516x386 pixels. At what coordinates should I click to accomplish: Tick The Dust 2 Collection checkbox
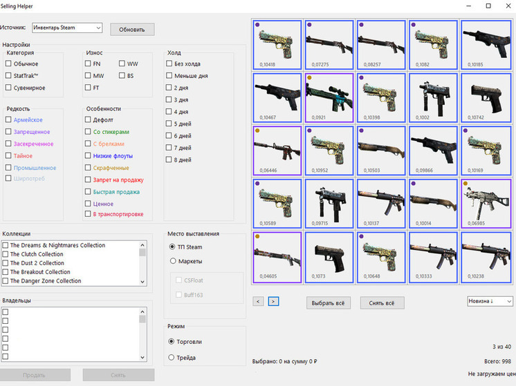click(6, 263)
